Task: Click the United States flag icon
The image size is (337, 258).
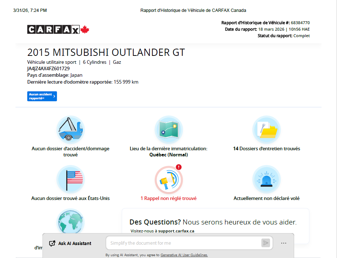Action: [x=70, y=179]
